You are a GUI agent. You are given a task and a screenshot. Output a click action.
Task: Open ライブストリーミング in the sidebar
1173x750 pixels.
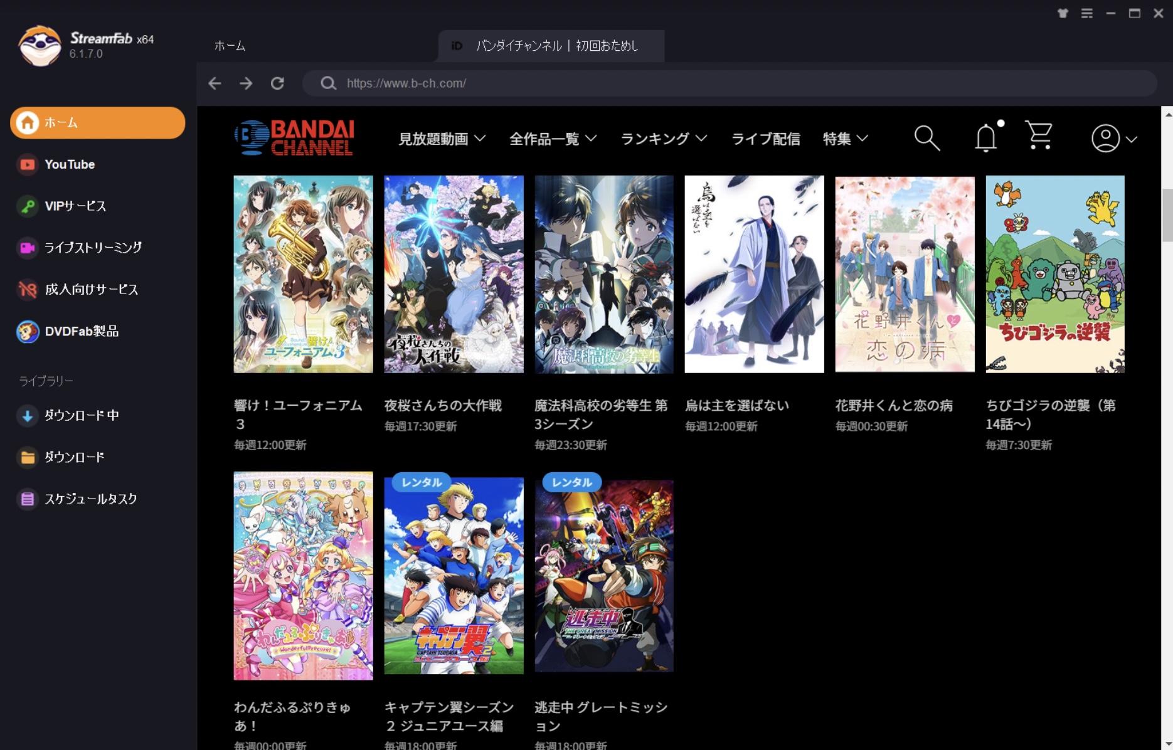pos(97,248)
